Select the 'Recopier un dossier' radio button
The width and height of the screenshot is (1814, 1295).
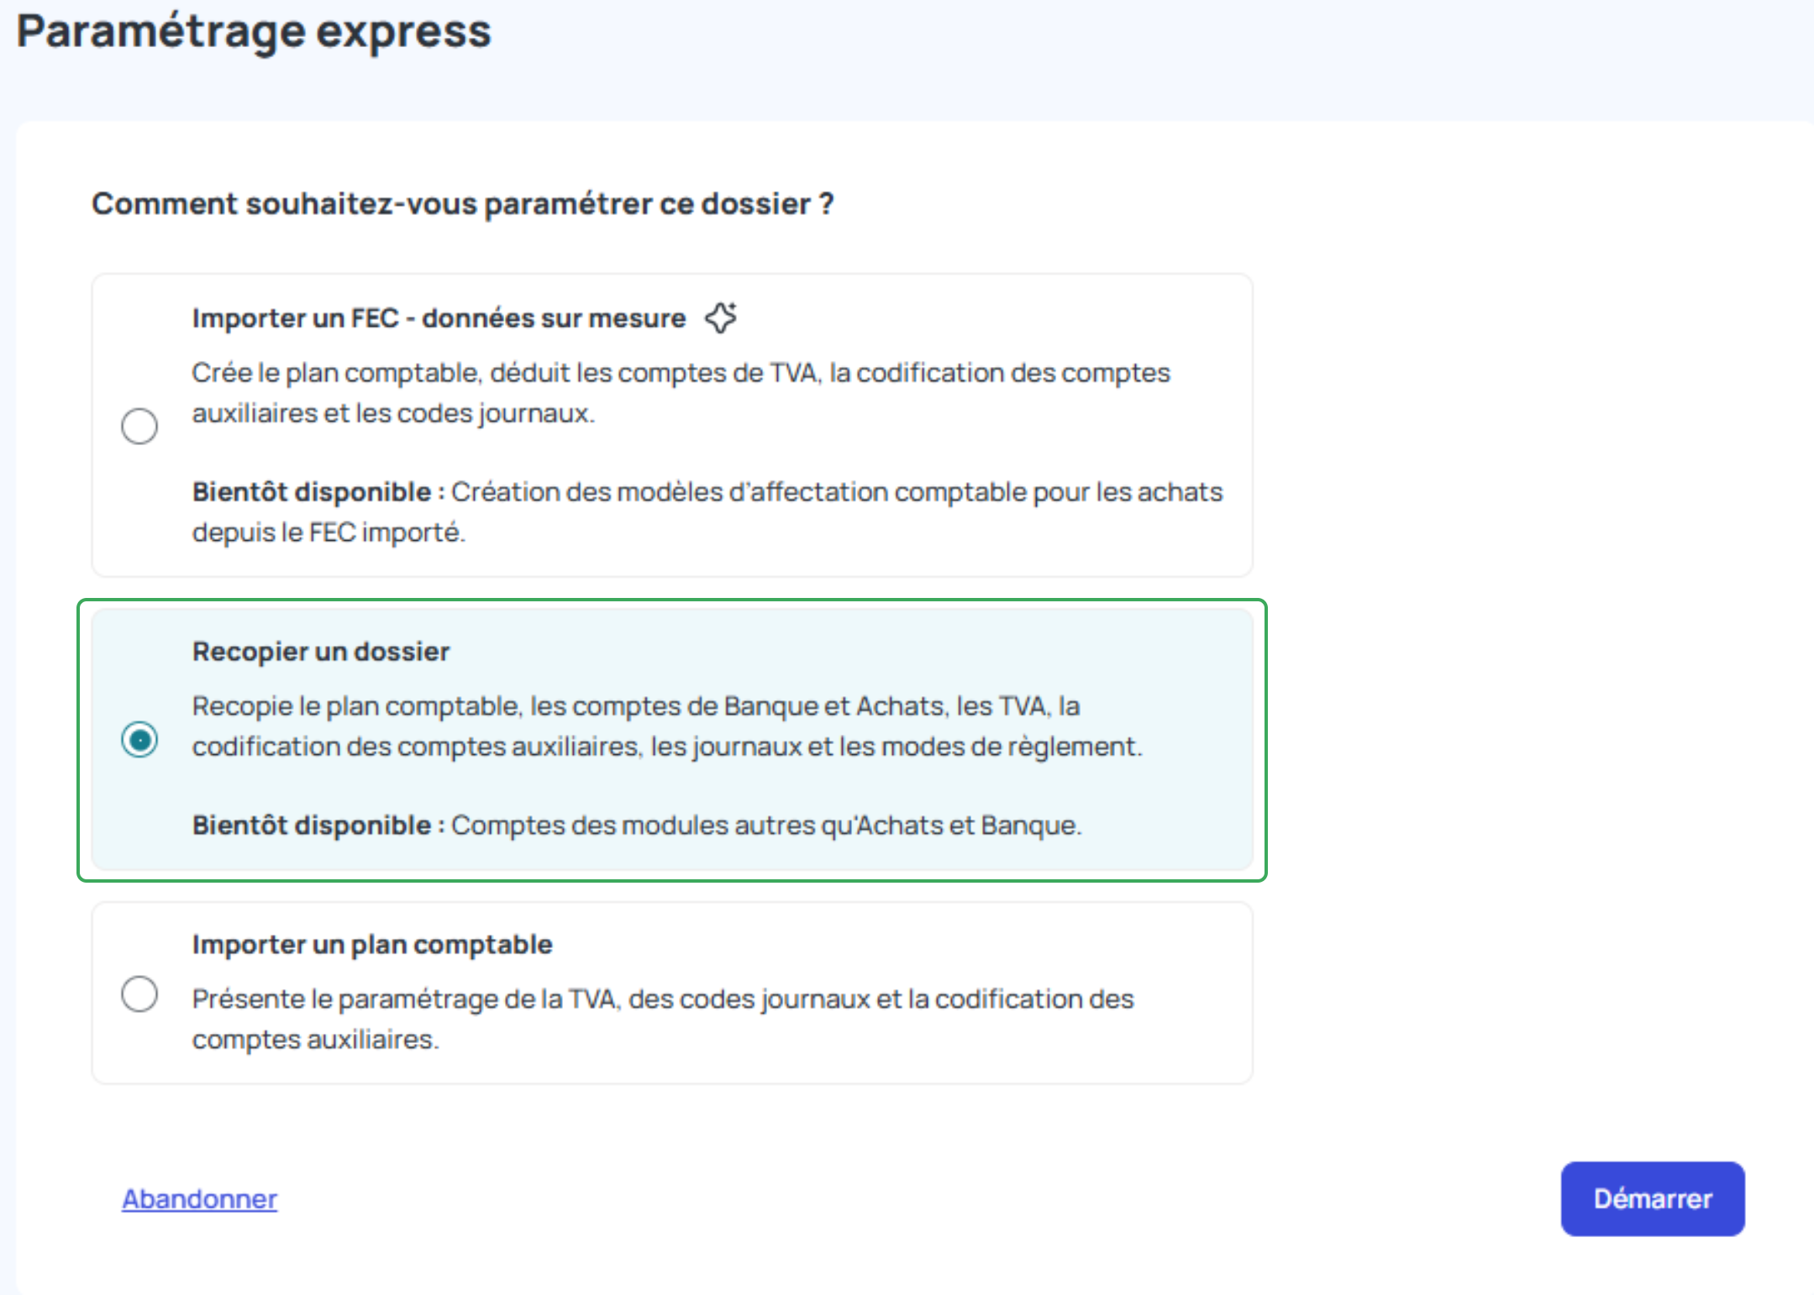click(139, 740)
